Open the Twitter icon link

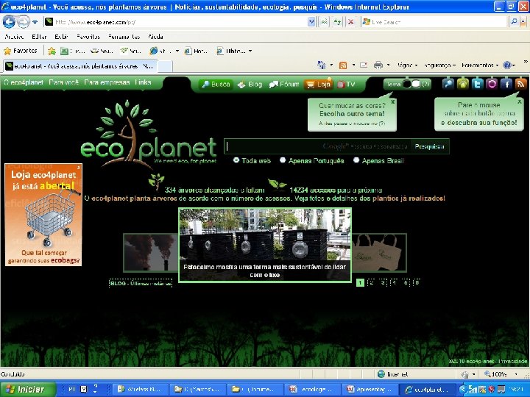(477, 84)
